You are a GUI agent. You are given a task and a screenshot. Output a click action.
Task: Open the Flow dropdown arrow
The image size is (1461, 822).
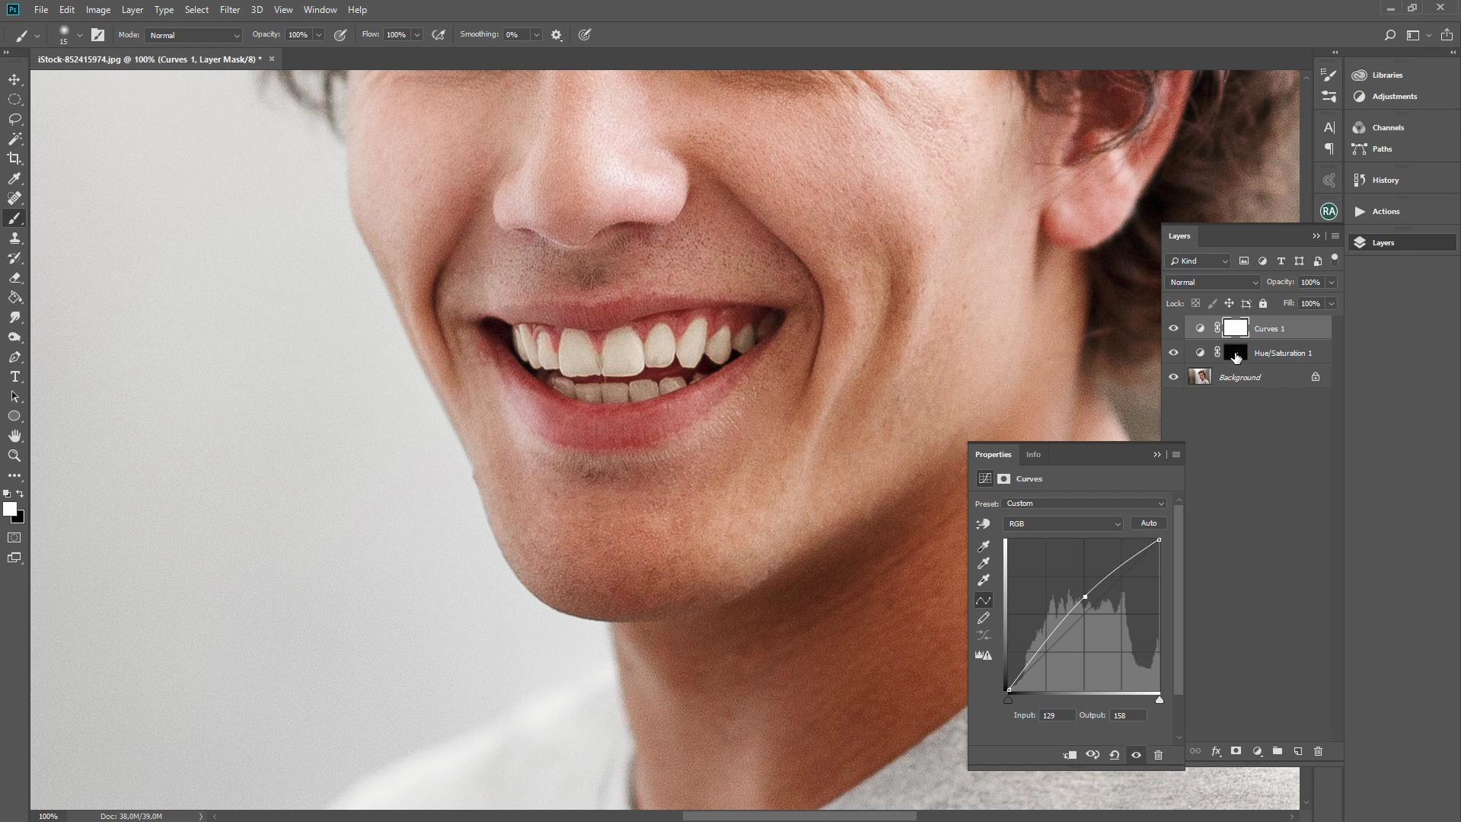tap(417, 35)
